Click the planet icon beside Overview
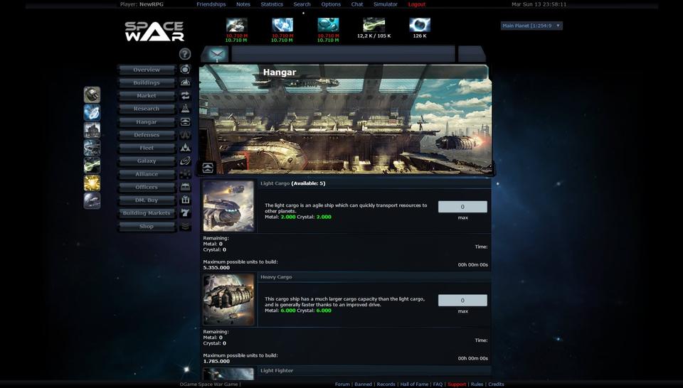Viewport: 683px width, 388px height. (x=185, y=69)
